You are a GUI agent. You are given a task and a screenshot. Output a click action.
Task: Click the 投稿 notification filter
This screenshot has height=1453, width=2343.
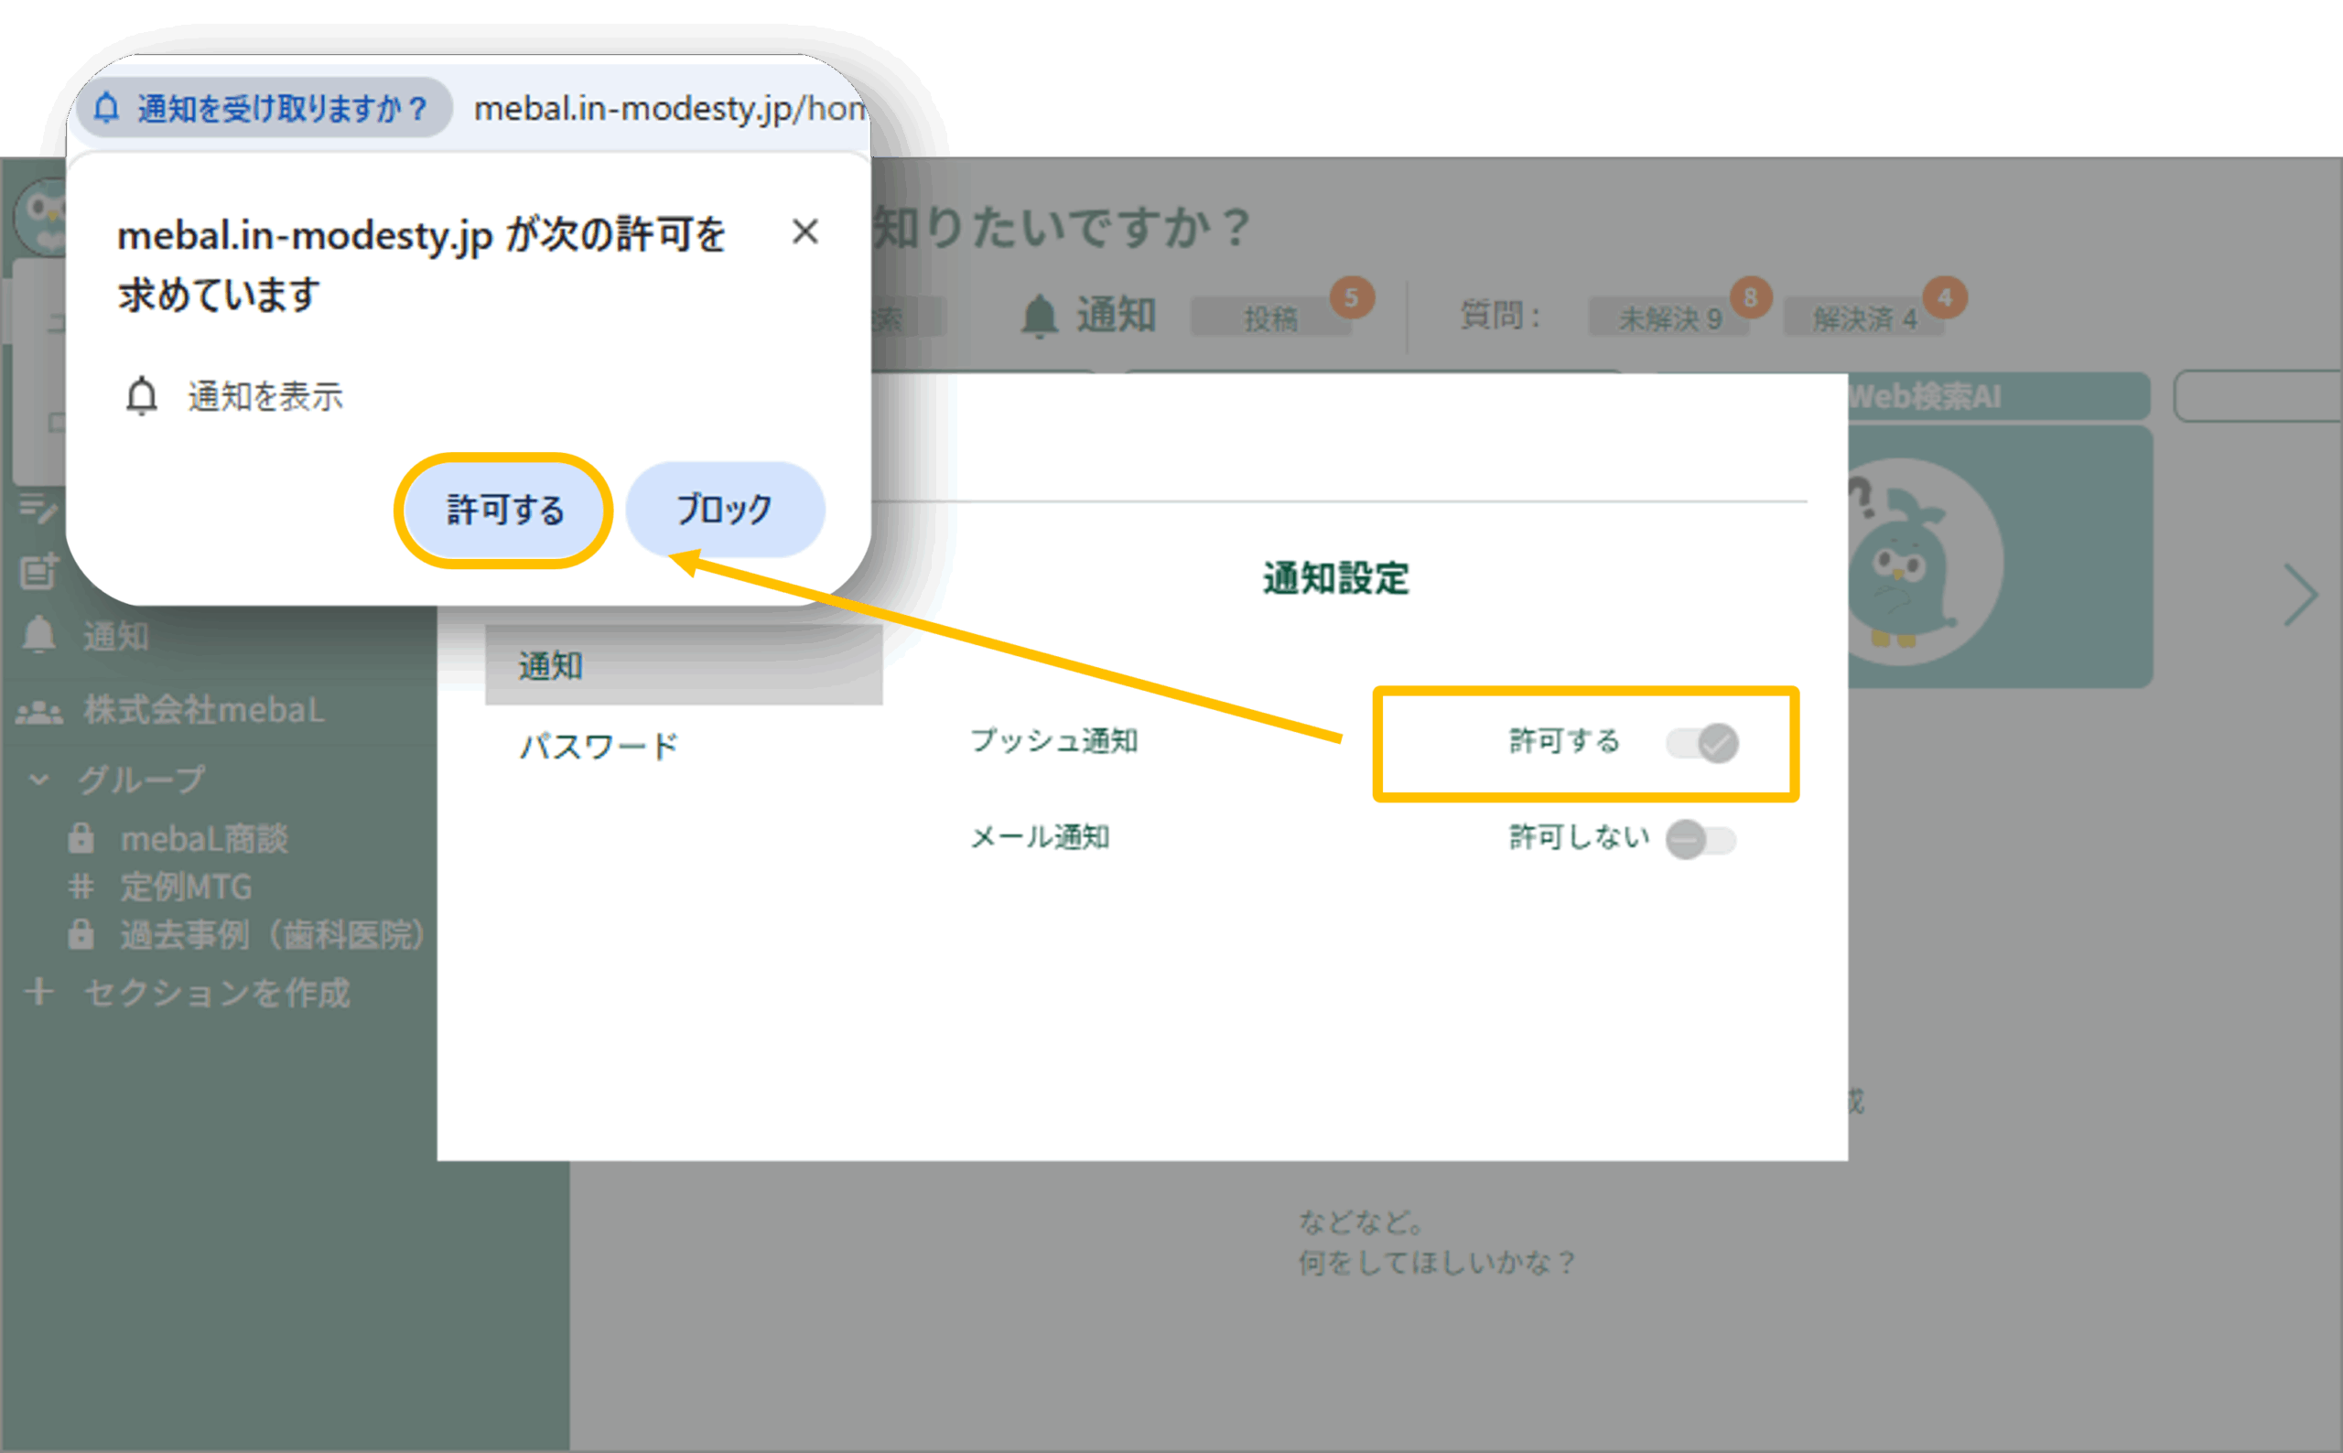[1269, 318]
